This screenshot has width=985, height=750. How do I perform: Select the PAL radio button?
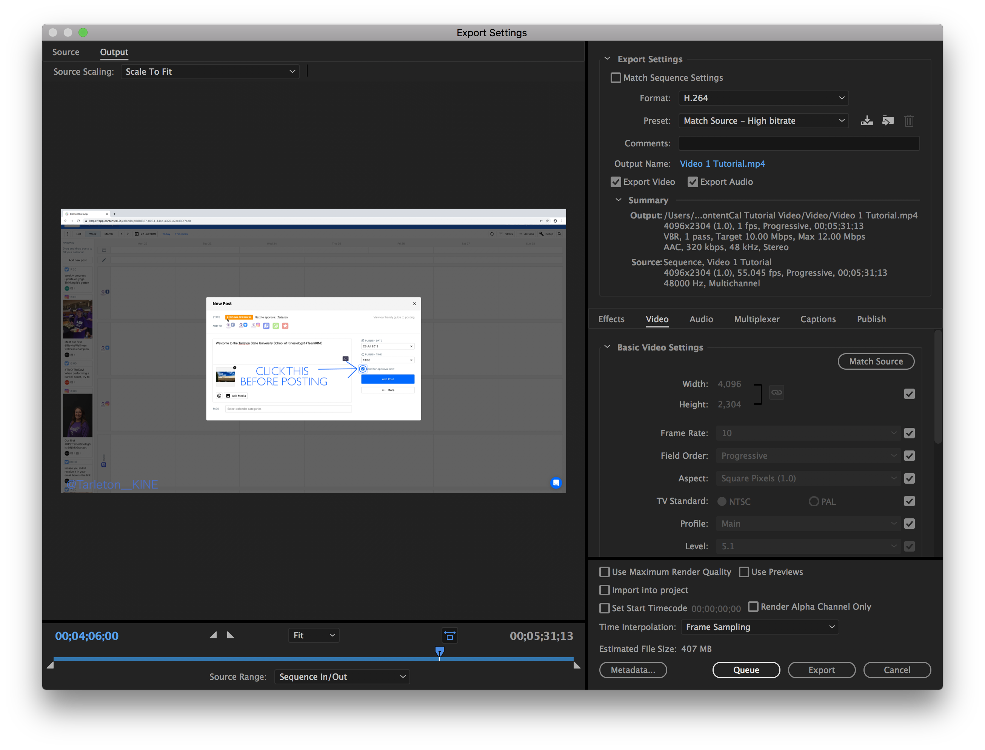814,501
